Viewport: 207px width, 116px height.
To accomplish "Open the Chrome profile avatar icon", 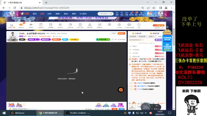I will point(166,8).
